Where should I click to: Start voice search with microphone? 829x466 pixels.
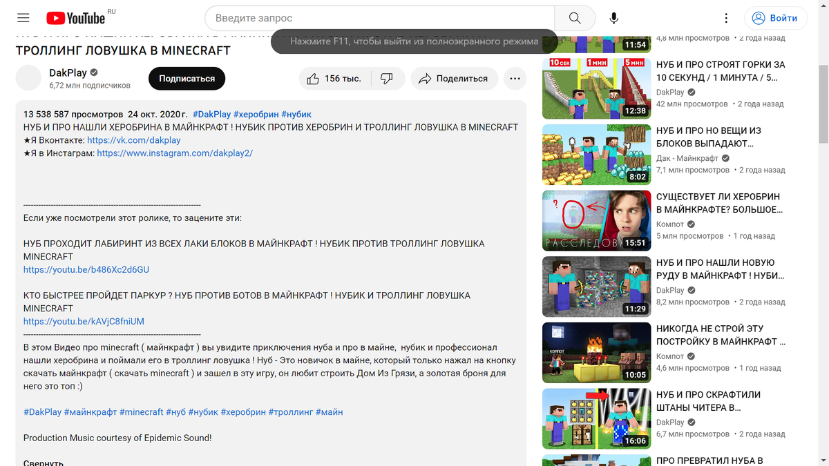pyautogui.click(x=613, y=18)
